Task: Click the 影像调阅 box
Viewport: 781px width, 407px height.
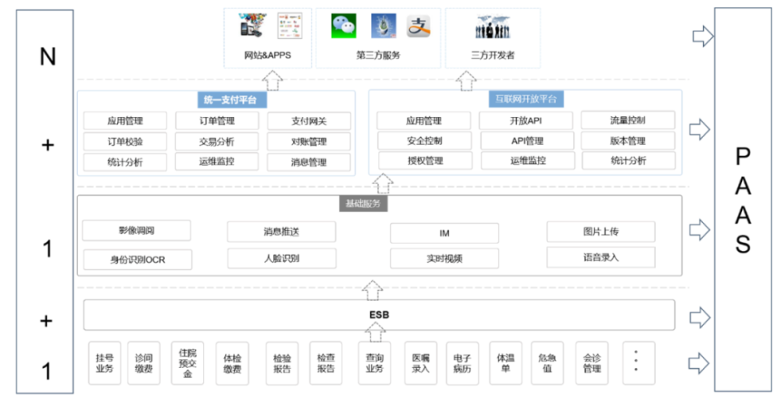Action: pyautogui.click(x=137, y=230)
